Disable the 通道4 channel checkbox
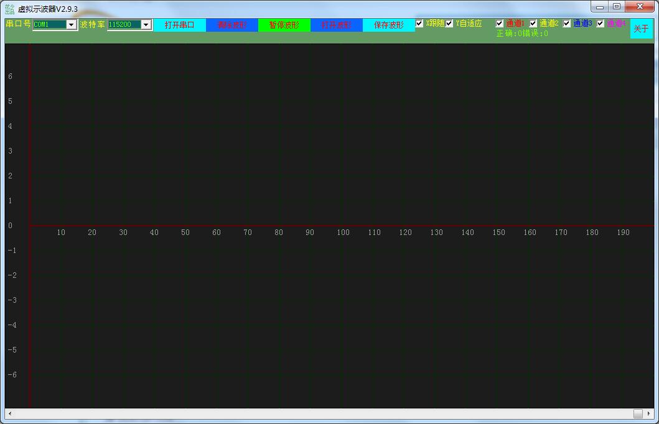 [600, 24]
